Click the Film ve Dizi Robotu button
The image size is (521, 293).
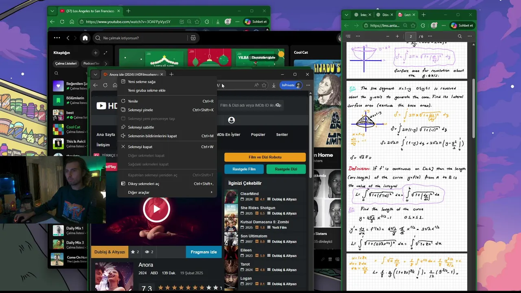tap(265, 157)
